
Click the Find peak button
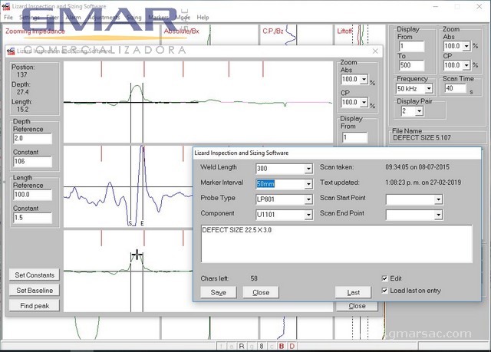(x=35, y=306)
